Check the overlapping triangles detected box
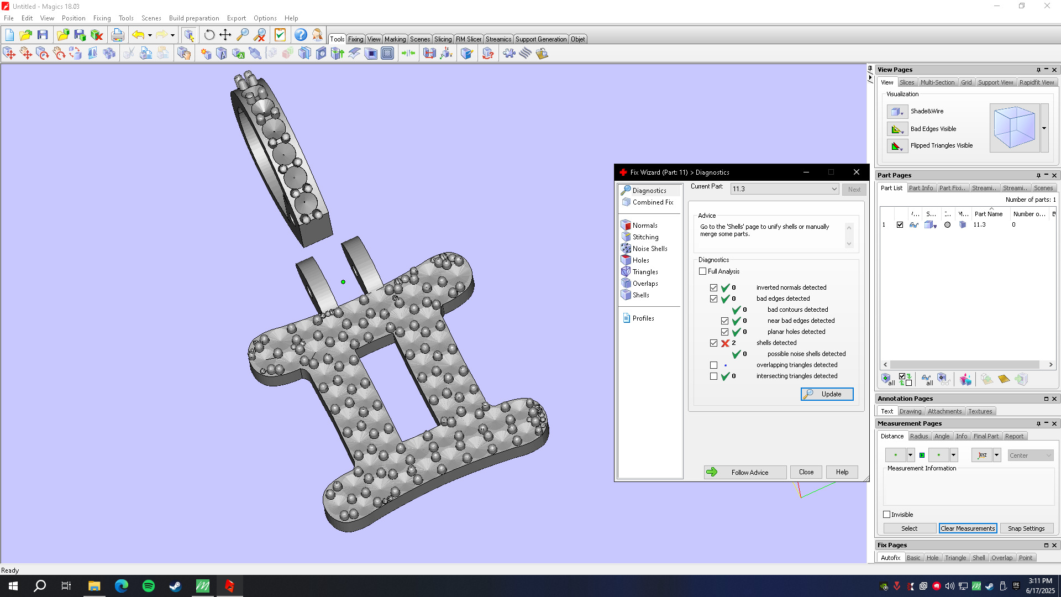 (714, 365)
